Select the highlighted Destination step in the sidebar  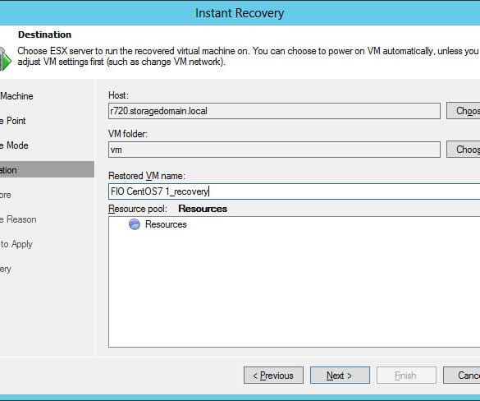click(x=47, y=169)
